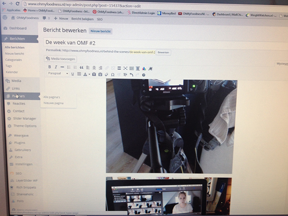Apply strikethrough formatting
The width and height of the screenshot is (288, 216).
click(62, 67)
